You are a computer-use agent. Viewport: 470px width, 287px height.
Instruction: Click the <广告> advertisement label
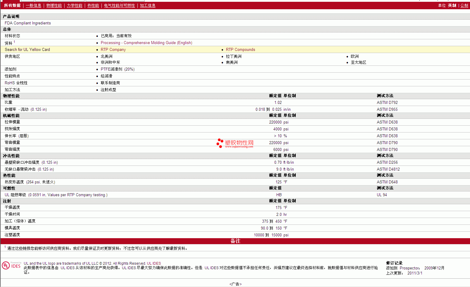(235, 284)
